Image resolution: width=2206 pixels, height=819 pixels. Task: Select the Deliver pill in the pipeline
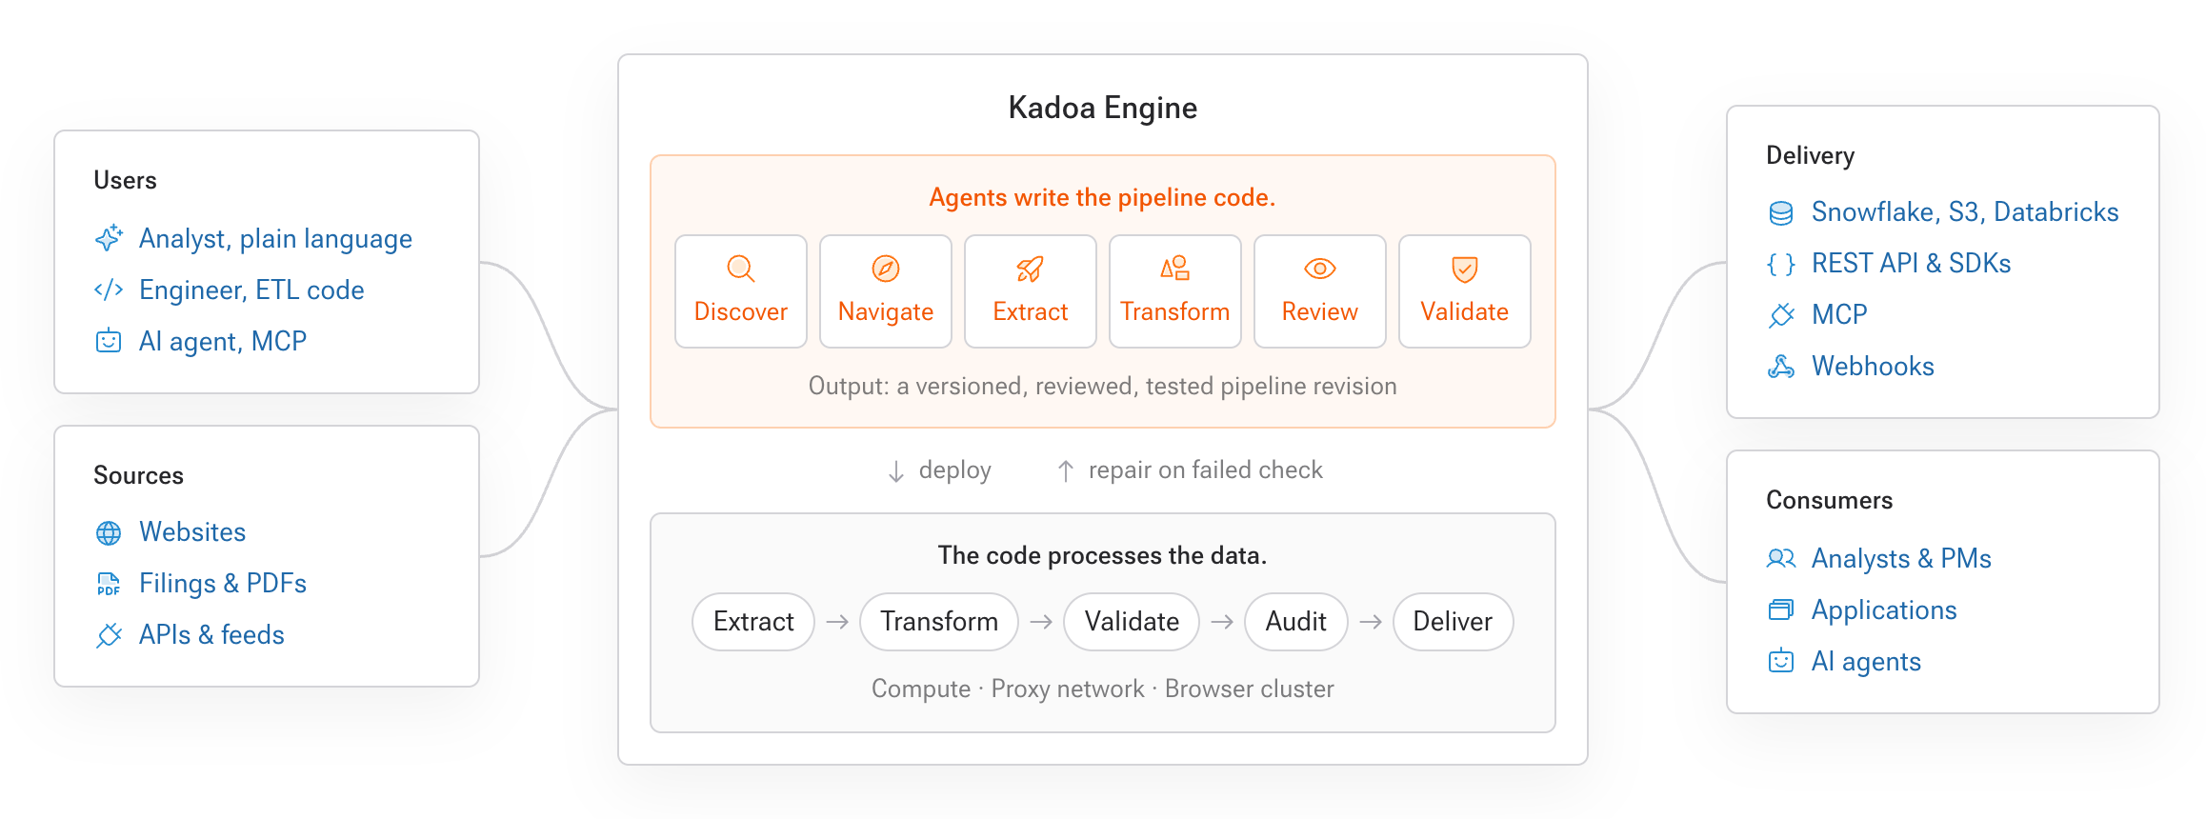pyautogui.click(x=1453, y=622)
